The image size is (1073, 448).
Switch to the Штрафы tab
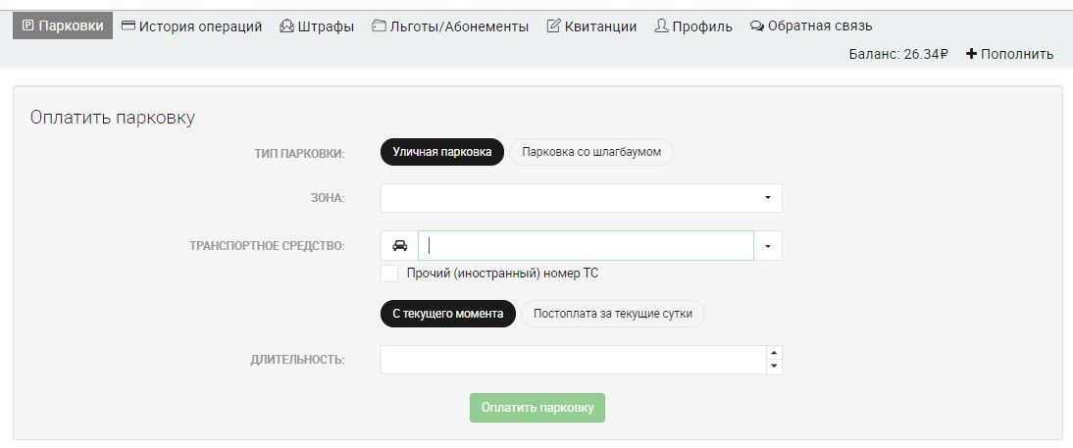tap(318, 26)
